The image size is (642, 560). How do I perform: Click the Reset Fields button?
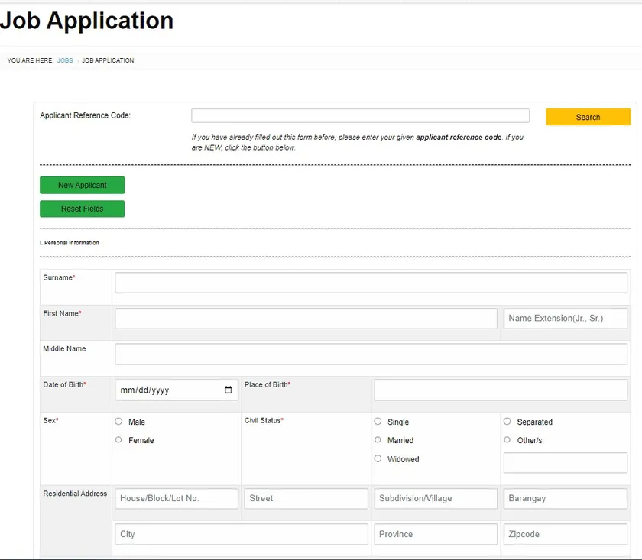83,209
